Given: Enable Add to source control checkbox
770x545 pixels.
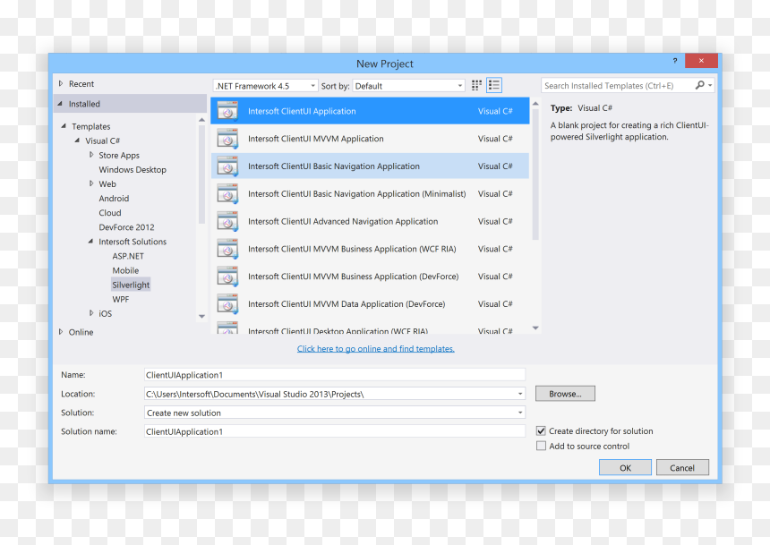Looking at the screenshot, I should pos(541,446).
